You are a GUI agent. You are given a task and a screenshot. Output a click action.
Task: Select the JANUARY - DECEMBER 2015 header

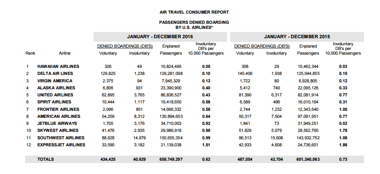pyautogui.click(x=297, y=37)
